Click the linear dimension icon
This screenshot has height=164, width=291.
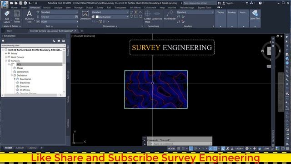(x=94, y=21)
